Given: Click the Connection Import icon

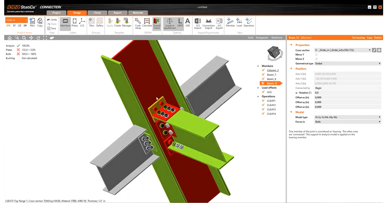Looking at the screenshot, I should [209, 23].
